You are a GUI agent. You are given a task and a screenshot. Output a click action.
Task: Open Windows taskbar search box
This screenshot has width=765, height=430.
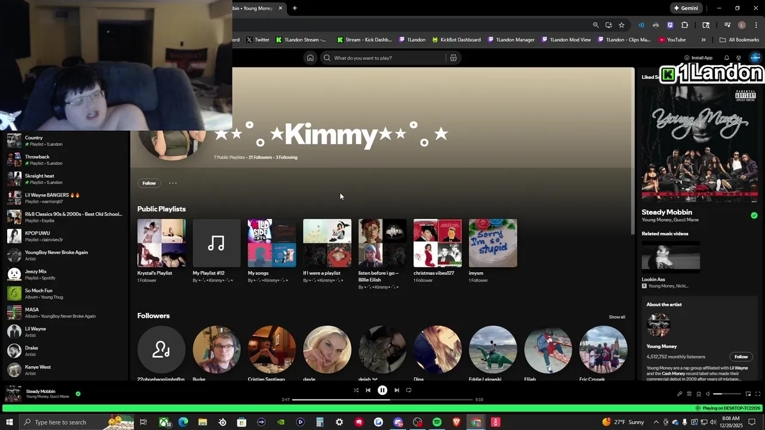point(78,422)
